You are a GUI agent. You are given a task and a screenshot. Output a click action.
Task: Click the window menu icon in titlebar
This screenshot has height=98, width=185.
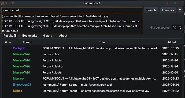pos(2,3)
